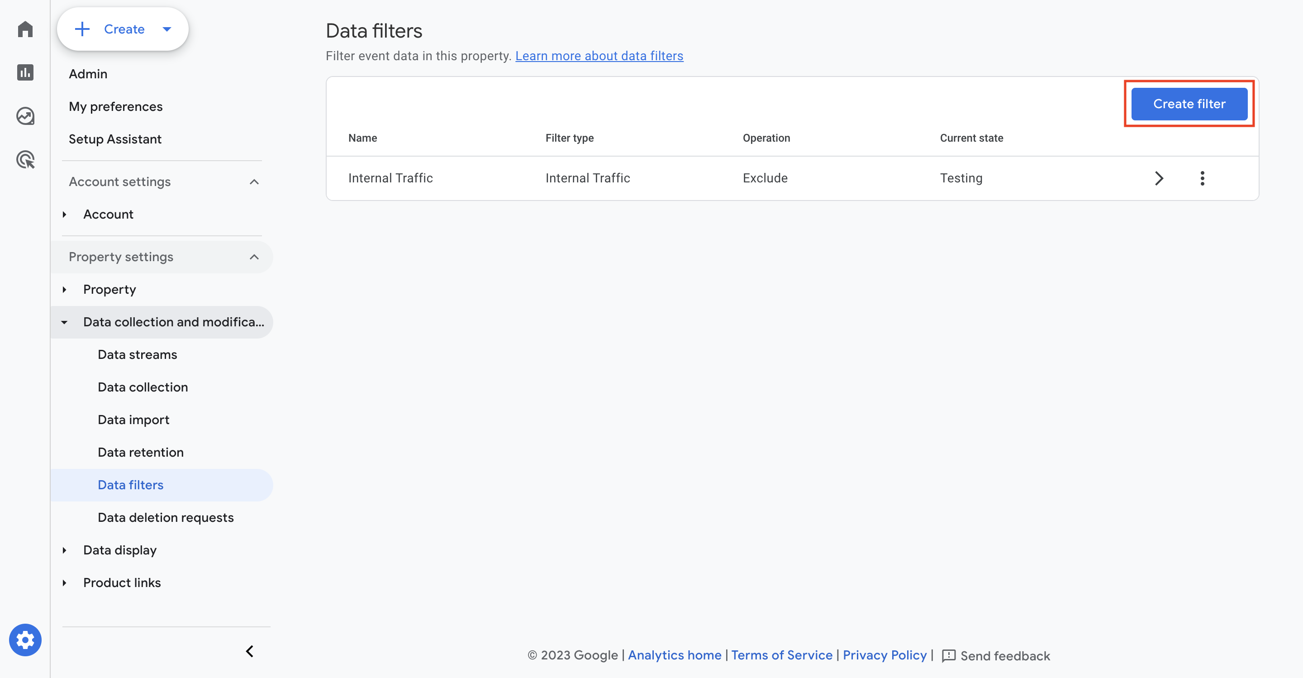The height and width of the screenshot is (678, 1303).
Task: Collapse the Account settings section
Action: [254, 181]
